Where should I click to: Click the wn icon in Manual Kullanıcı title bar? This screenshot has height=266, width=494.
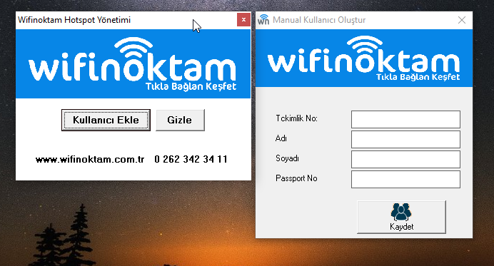tap(263, 19)
